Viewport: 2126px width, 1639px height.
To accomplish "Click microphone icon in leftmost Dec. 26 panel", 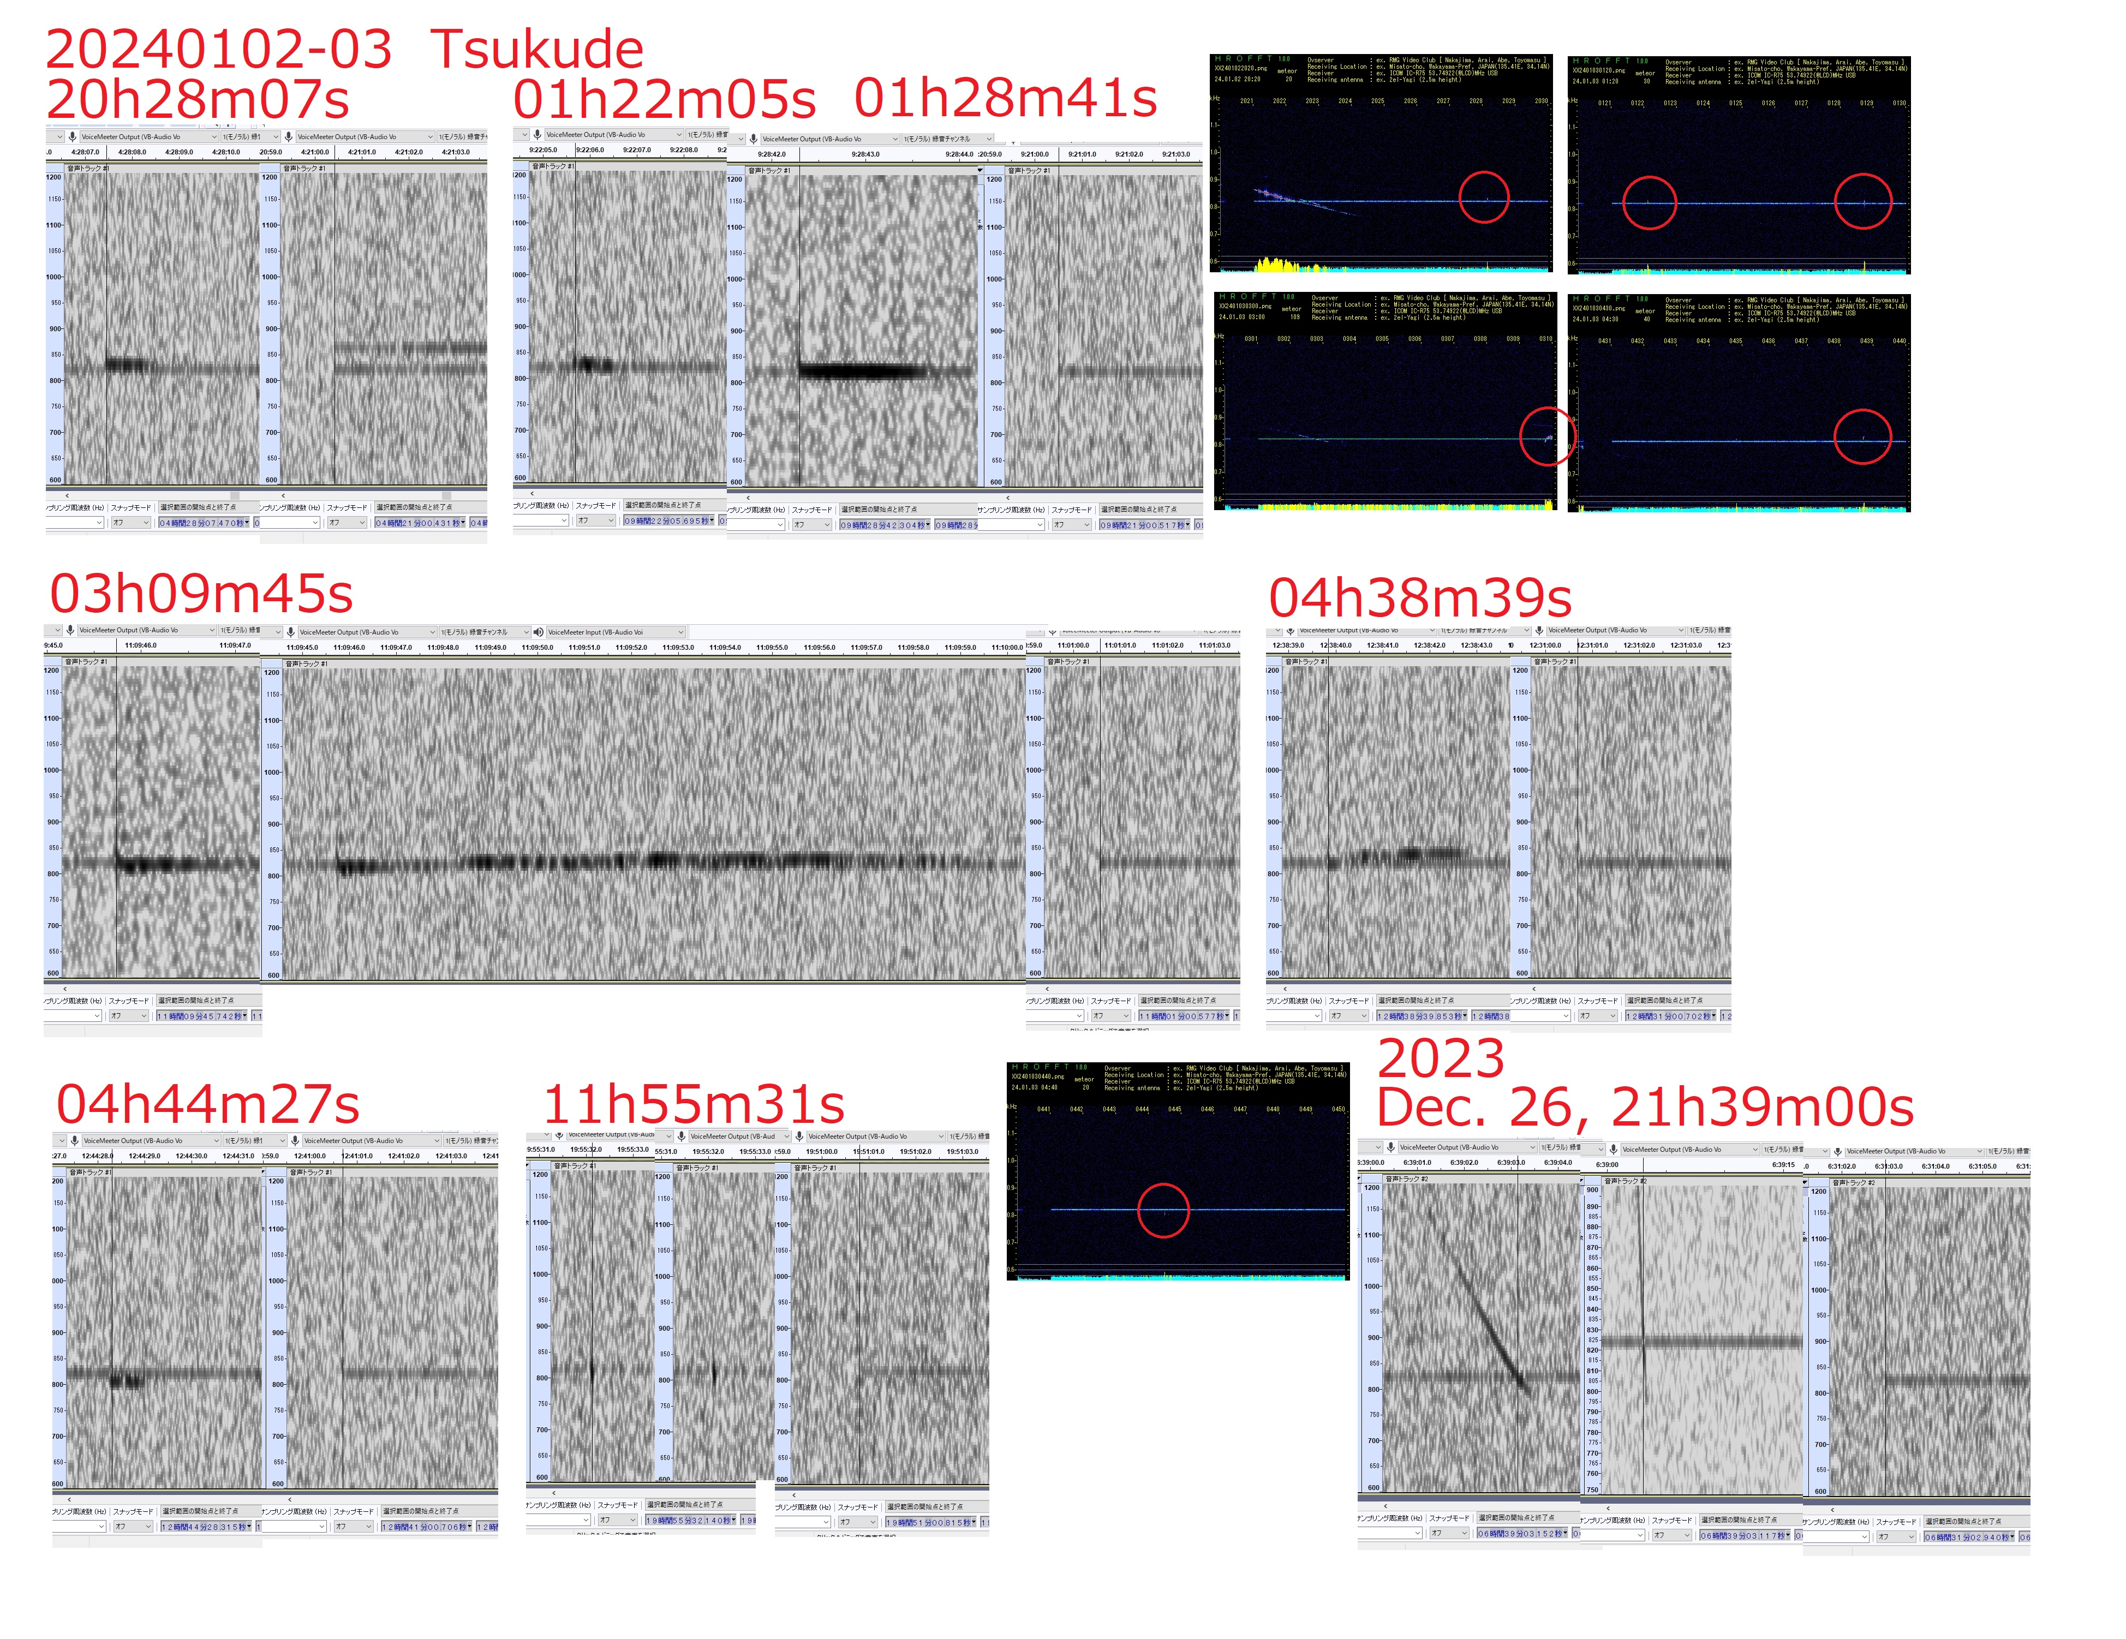I will [1391, 1147].
